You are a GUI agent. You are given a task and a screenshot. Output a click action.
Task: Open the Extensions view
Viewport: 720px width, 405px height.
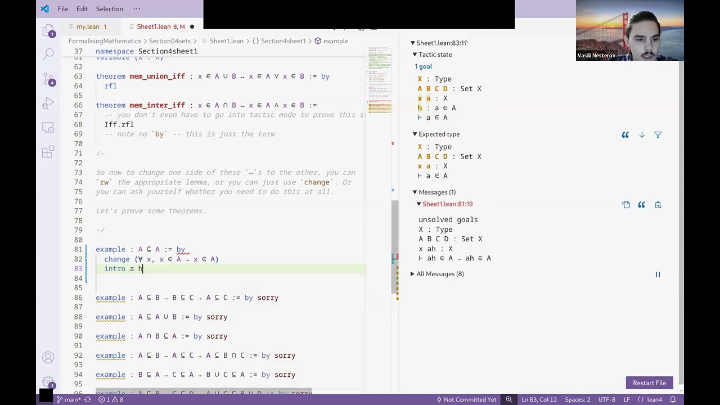tap(48, 152)
